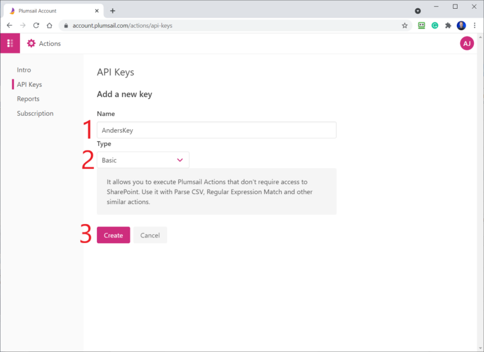Focus the Name field containing AndersKey
This screenshot has width=484, height=352.
(x=216, y=130)
